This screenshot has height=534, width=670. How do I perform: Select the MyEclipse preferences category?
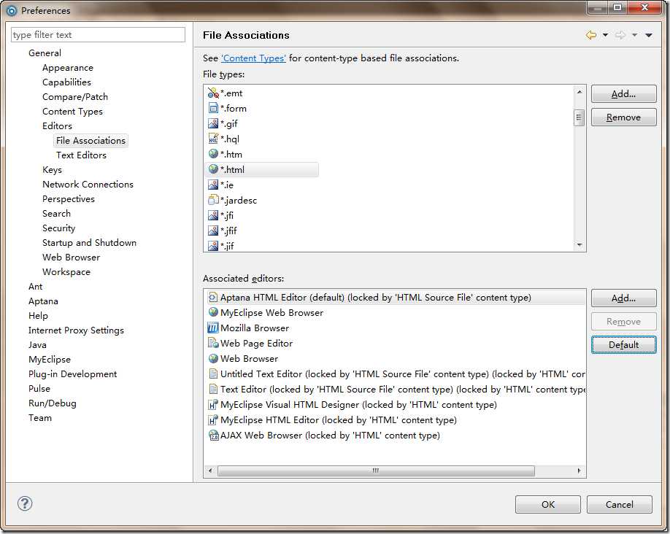(x=50, y=359)
